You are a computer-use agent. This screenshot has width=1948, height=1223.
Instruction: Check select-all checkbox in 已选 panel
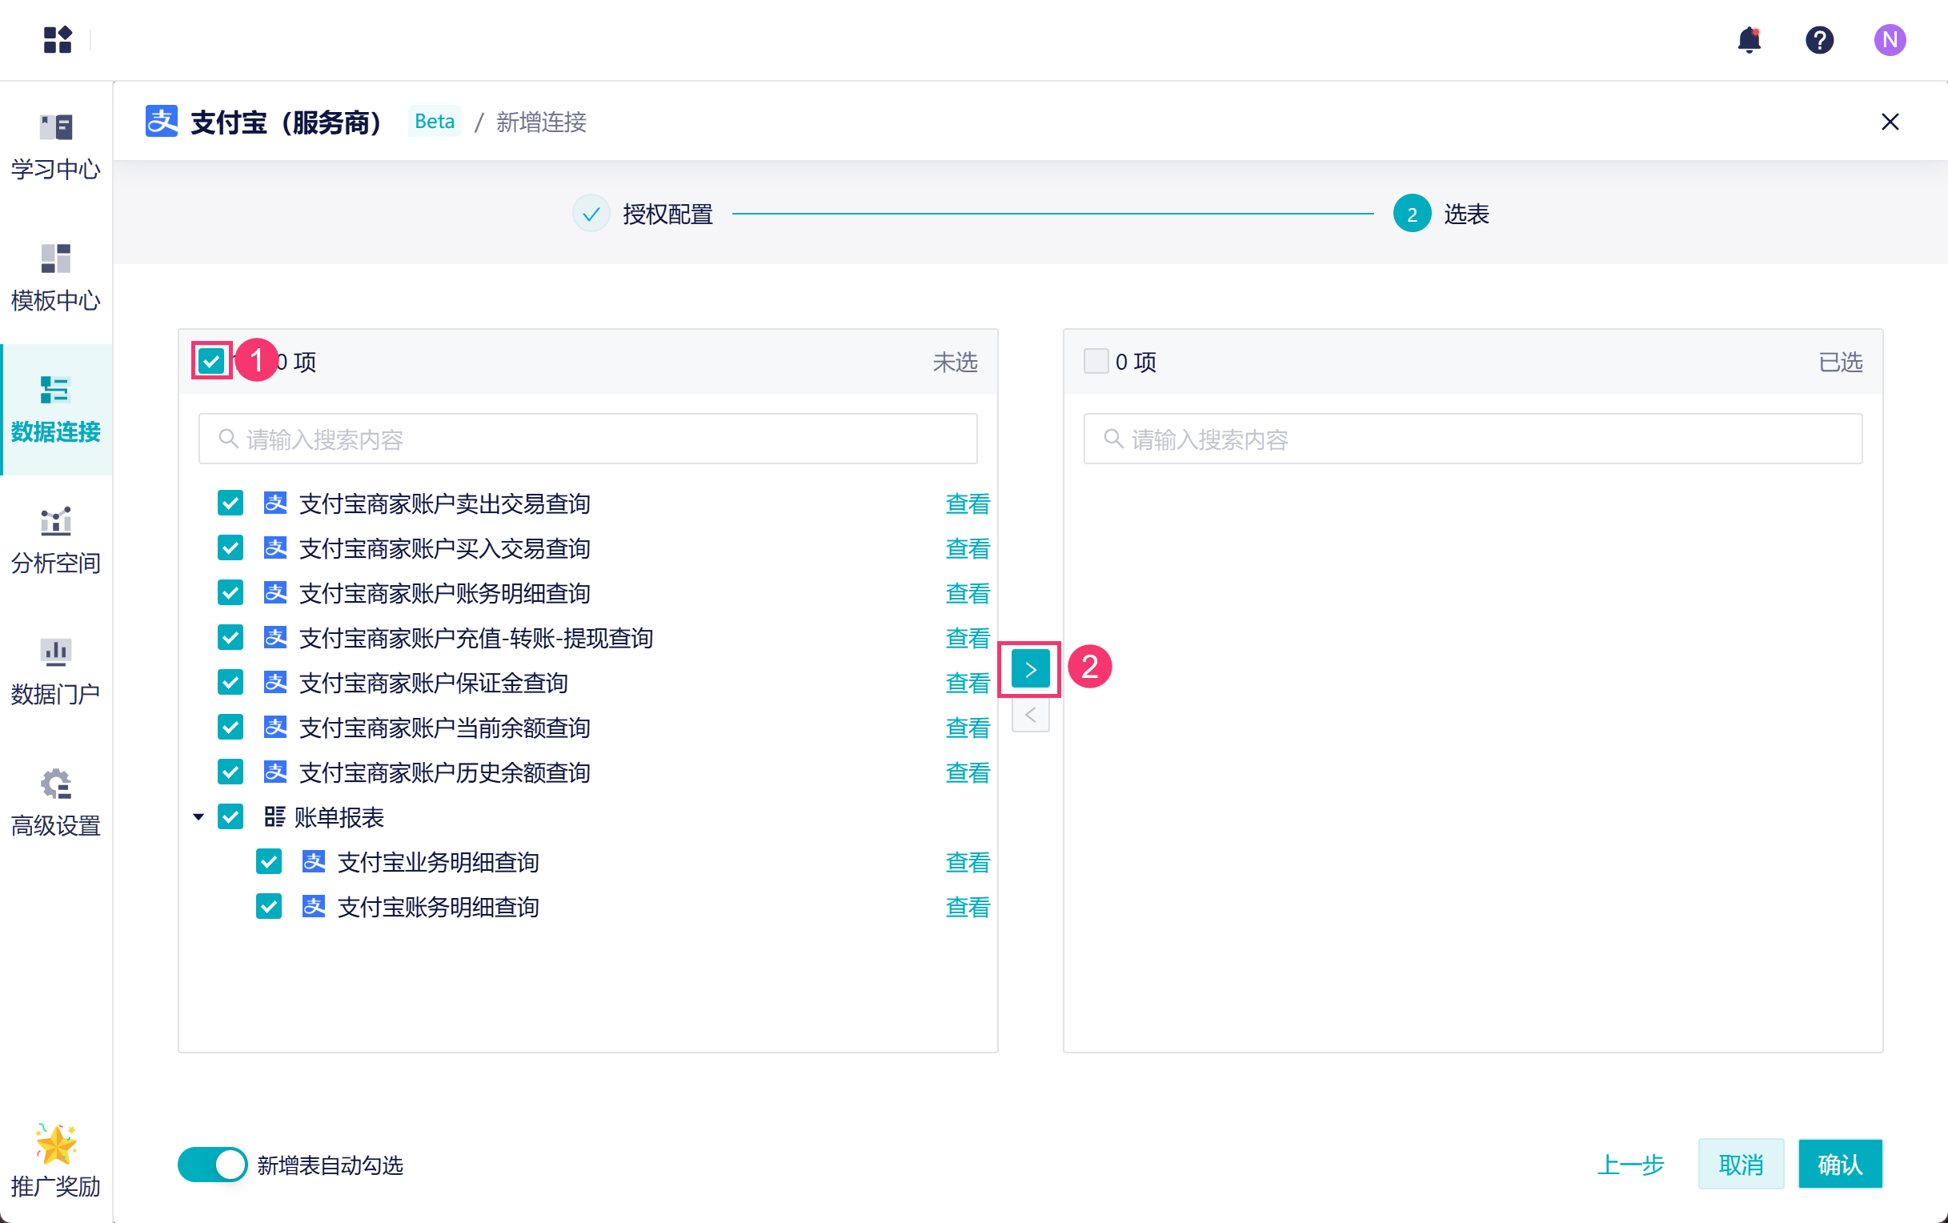(x=1096, y=361)
